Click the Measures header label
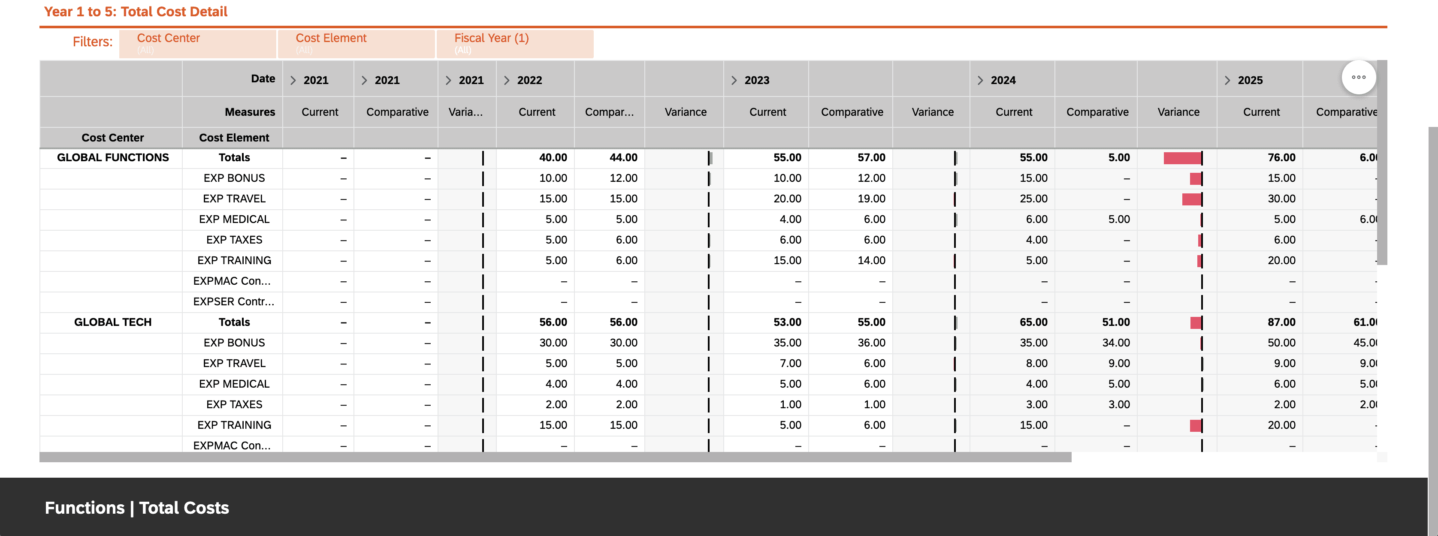 pos(250,112)
